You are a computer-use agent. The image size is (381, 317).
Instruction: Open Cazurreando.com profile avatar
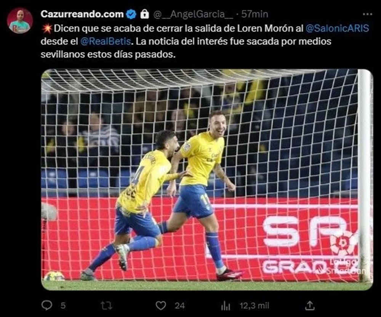(20, 21)
